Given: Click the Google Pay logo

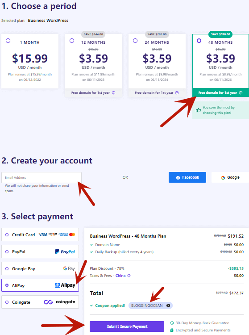Looking at the screenshot, I should click(69, 268).
